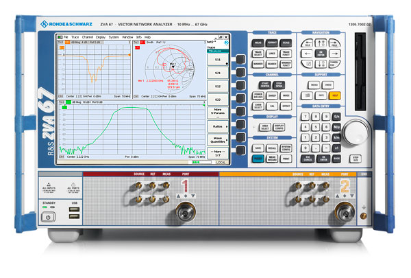Click the green progress bar in status bar
Viewport: 411px width, 278px height.
coord(201,163)
